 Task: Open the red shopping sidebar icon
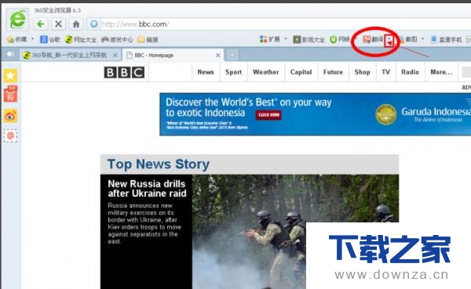(10, 93)
